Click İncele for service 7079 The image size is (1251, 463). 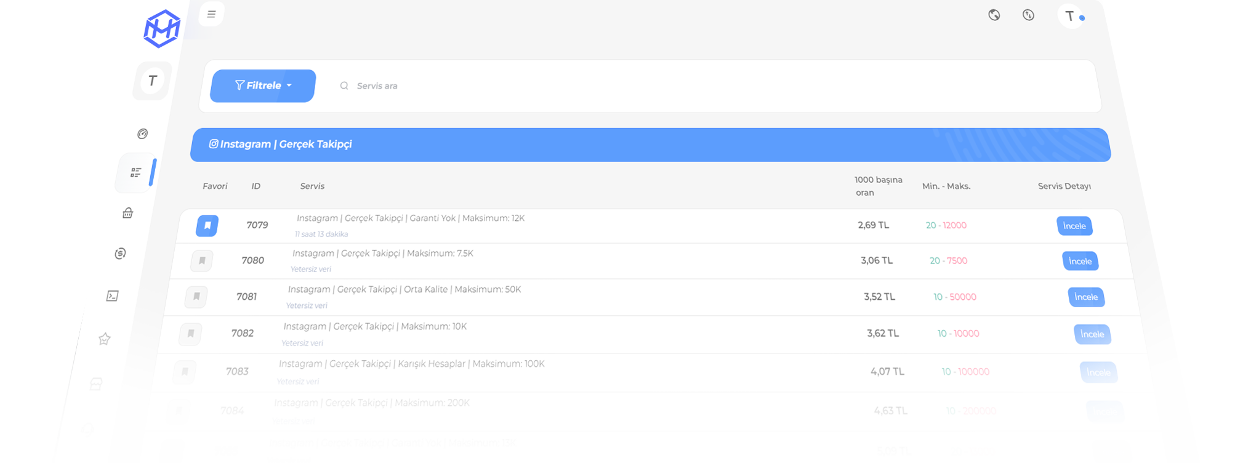1074,226
